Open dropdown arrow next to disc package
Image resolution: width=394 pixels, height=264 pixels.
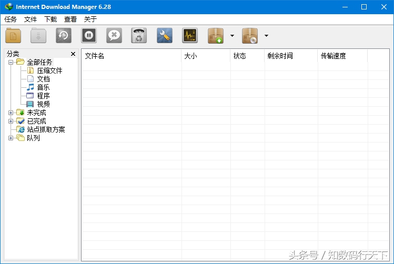(x=266, y=36)
